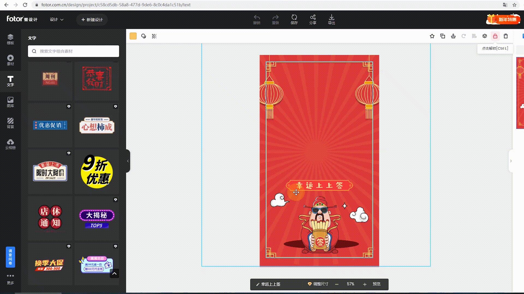The height and width of the screenshot is (294, 524).
Task: Open the 新年特惠 promotion banner
Action: pos(503,19)
